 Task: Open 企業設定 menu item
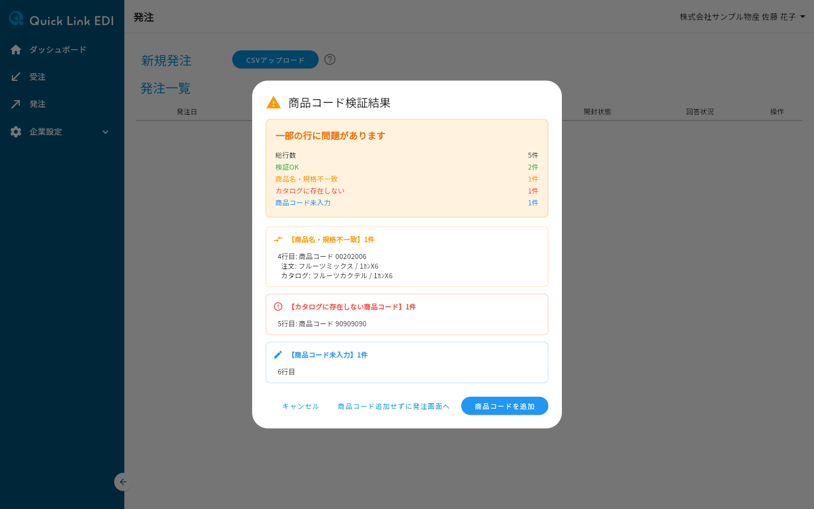point(62,132)
